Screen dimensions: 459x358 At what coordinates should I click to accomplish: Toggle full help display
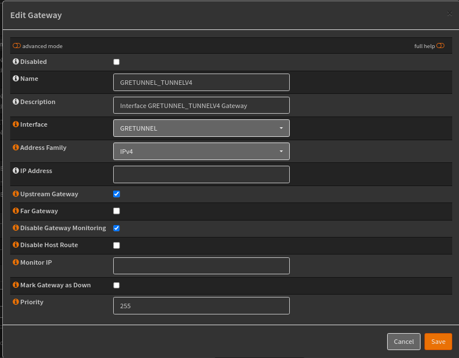pos(440,46)
